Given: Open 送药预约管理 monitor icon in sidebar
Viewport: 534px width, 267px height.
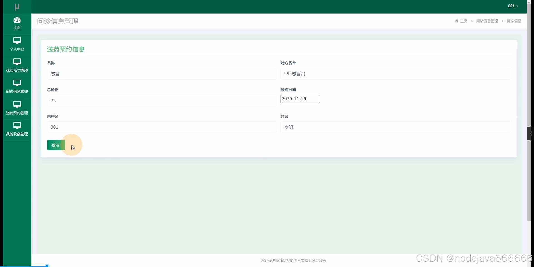Looking at the screenshot, I should (17, 104).
